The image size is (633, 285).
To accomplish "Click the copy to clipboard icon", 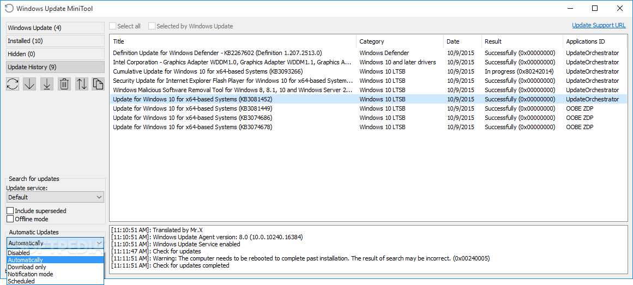I will click(x=98, y=83).
